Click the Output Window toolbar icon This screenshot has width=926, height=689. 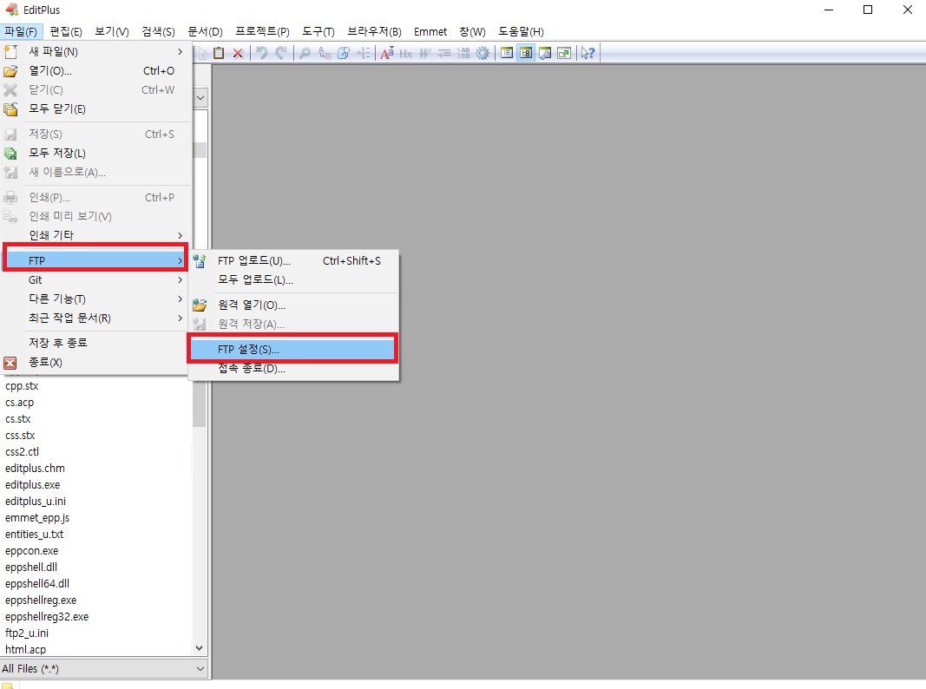pyautogui.click(x=545, y=53)
